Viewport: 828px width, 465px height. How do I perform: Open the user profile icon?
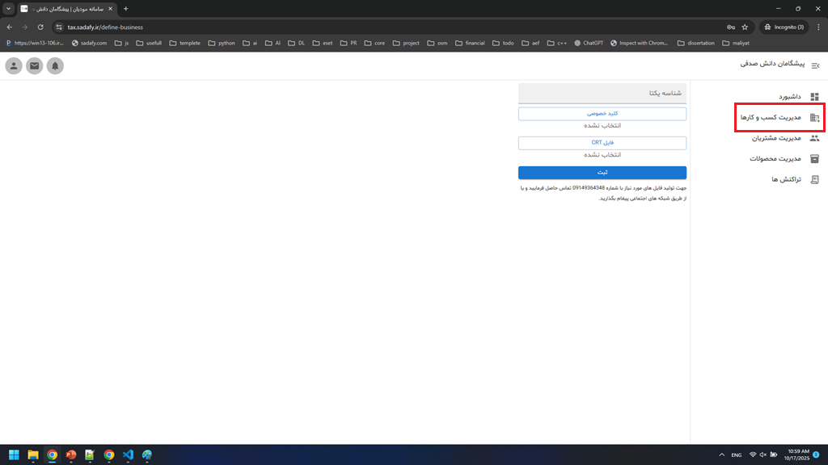tap(14, 66)
